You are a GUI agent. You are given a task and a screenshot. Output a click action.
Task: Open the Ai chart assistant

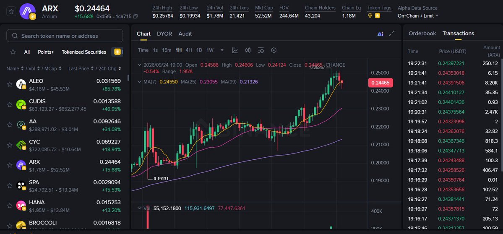380,34
